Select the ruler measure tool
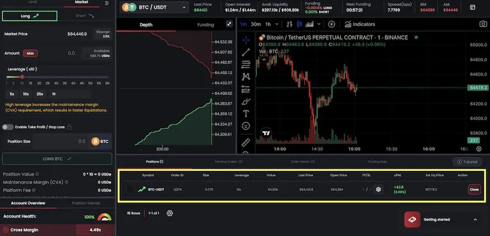490x236 pixels. 246,142
